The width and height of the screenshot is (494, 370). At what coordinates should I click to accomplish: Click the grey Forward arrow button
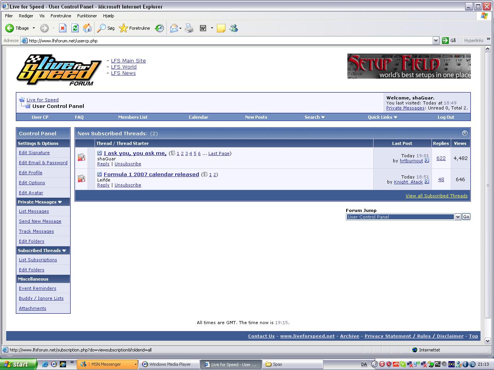pyautogui.click(x=44, y=28)
